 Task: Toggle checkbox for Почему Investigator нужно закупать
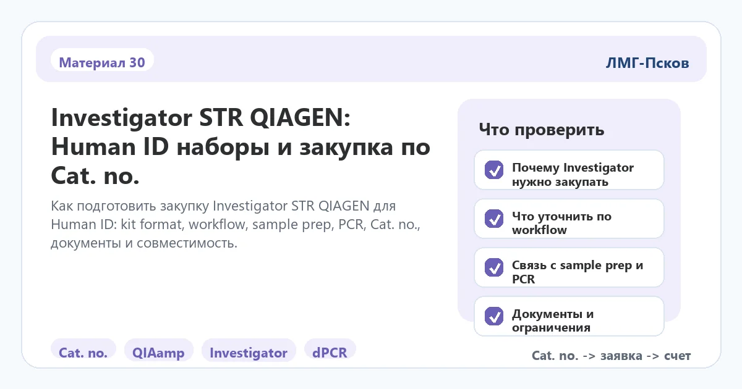(x=493, y=170)
